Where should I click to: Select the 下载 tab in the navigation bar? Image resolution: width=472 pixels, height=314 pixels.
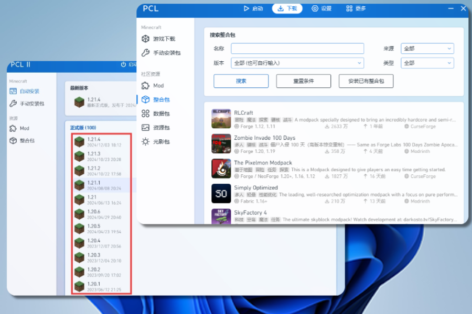(x=287, y=8)
